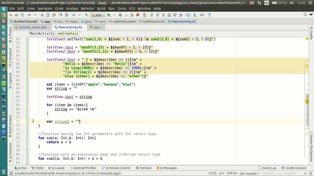Screen dimensions: 314x176
Task: Toggle the Favorites tool window
Action: (x=10, y=152)
